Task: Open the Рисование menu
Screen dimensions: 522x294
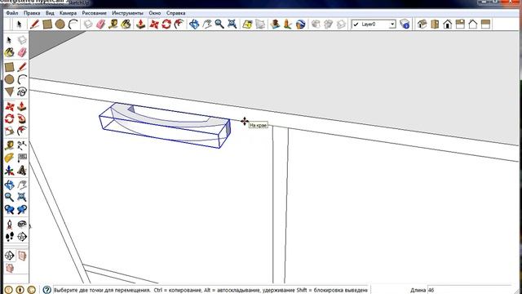Action: pyautogui.click(x=95, y=13)
